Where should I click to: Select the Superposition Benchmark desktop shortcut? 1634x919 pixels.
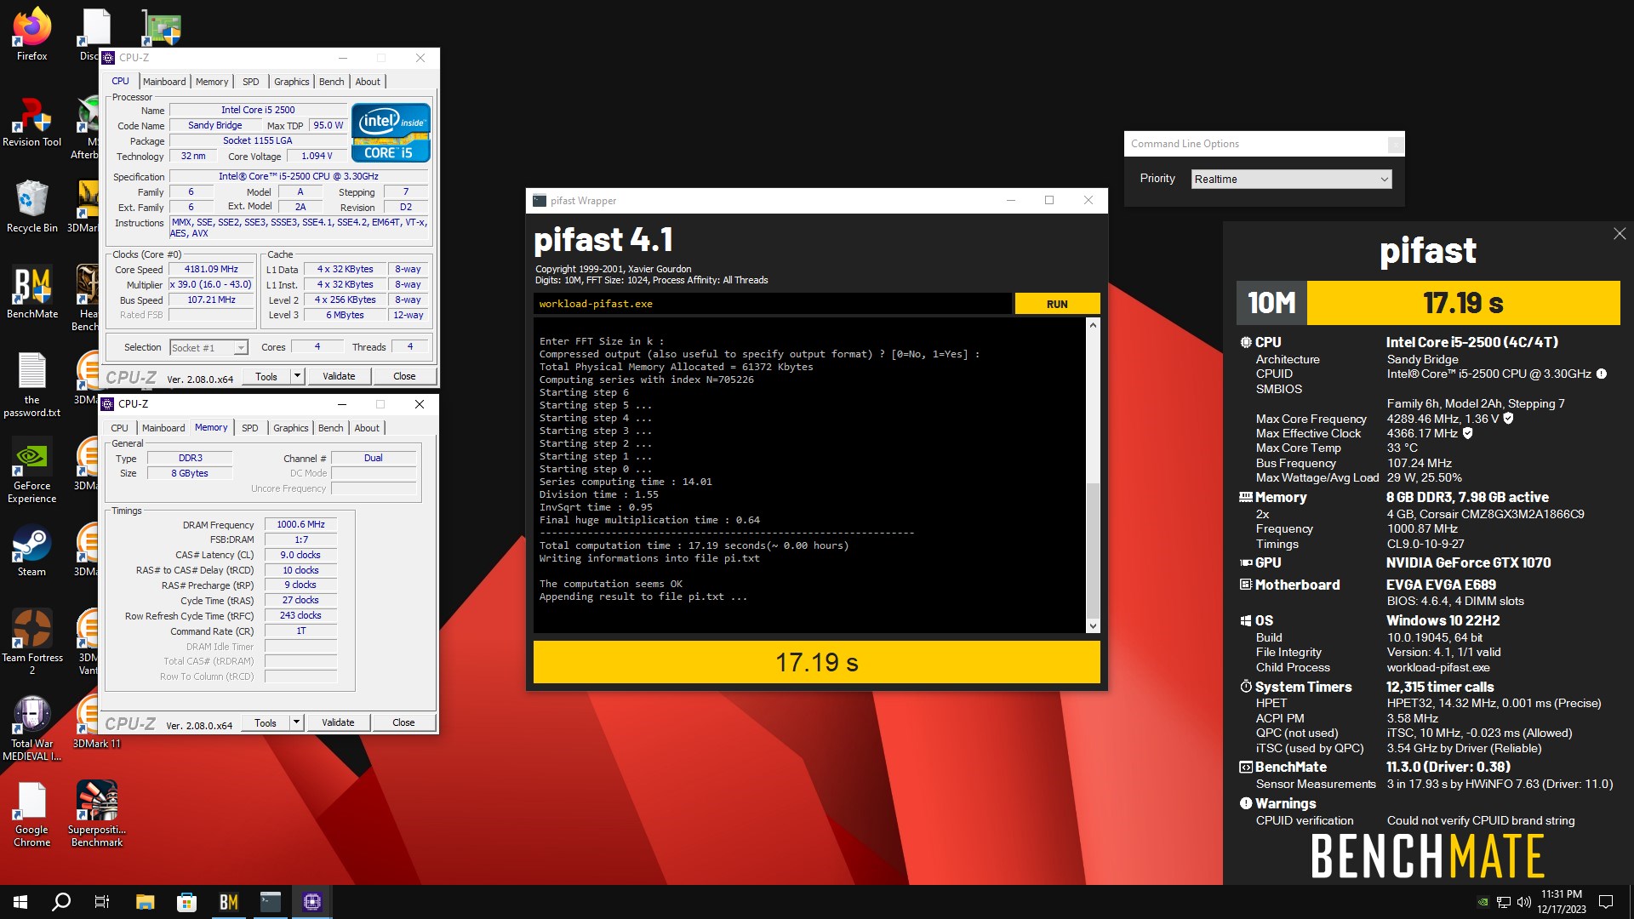(97, 814)
